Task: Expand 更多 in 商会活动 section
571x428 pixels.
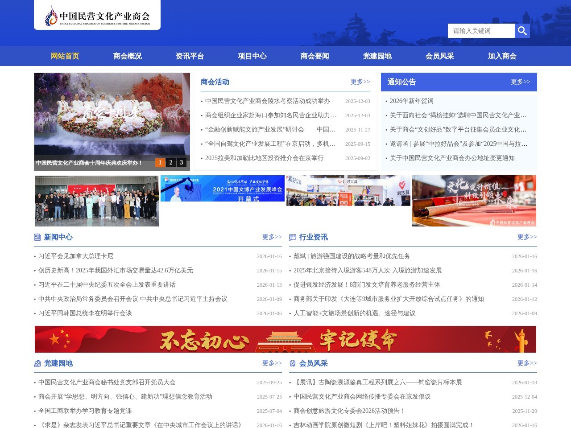Action: tap(360, 82)
